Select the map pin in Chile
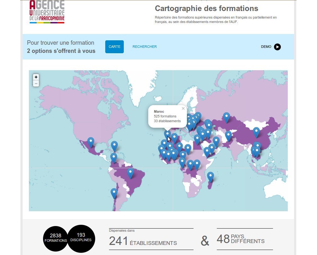 [x=114, y=193]
